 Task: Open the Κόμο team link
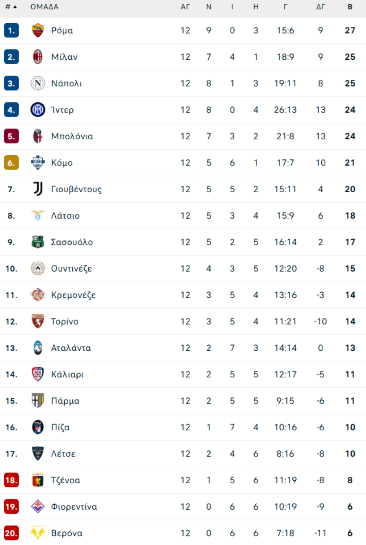coord(62,163)
